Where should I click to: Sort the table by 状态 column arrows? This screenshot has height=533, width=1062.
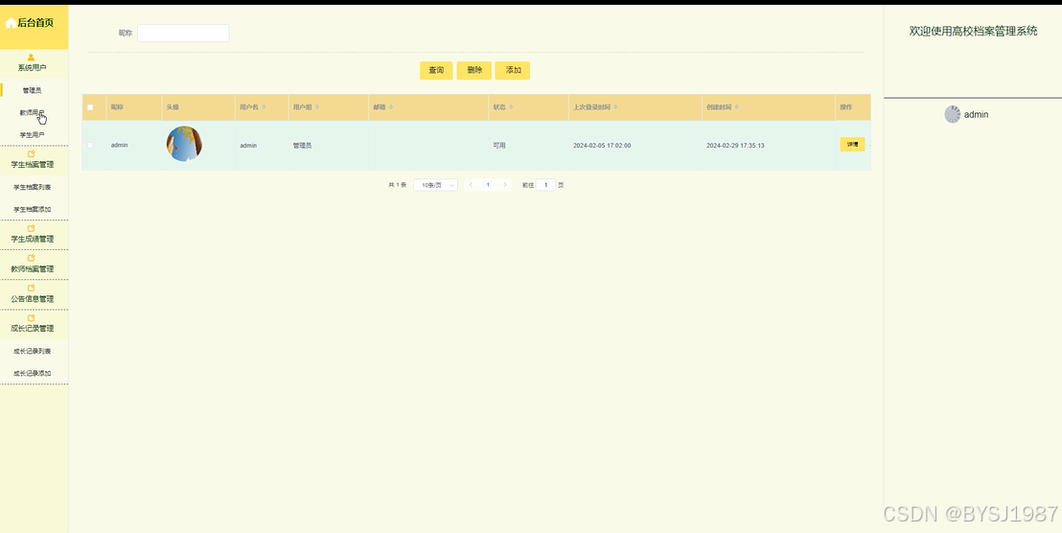point(511,107)
